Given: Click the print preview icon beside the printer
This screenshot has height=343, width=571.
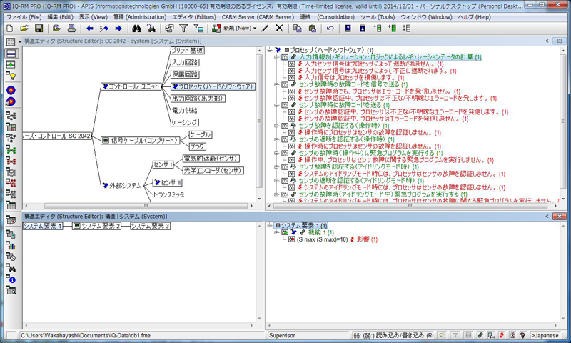Looking at the screenshot, I should coord(57,29).
